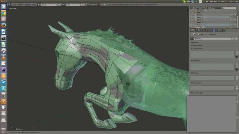Open the Help menu
The width and height of the screenshot is (239, 134).
click(34, 5)
